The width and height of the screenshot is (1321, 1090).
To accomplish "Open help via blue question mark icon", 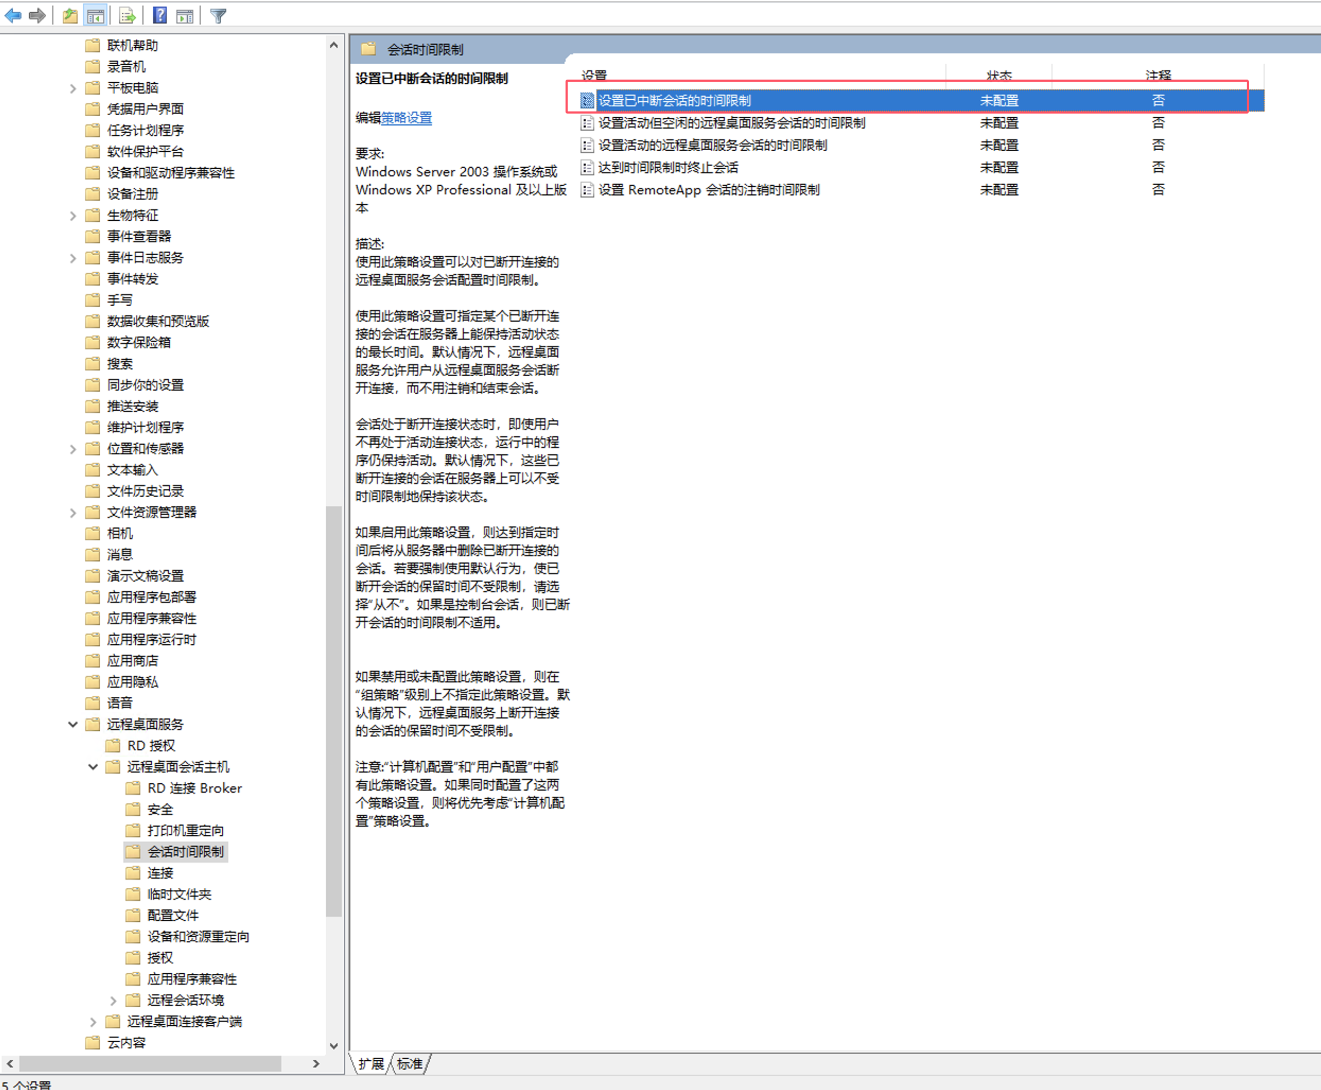I will click(160, 15).
